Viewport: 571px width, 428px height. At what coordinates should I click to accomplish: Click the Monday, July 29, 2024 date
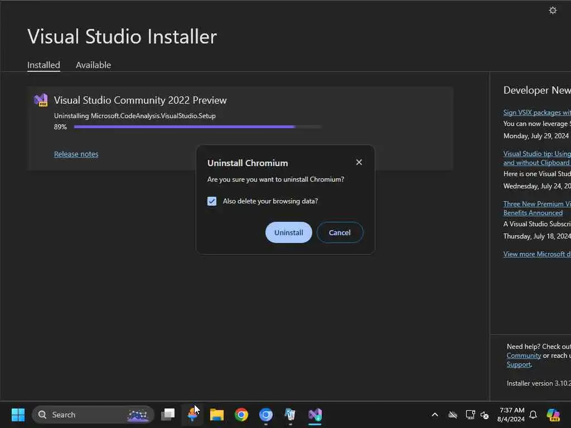point(536,136)
